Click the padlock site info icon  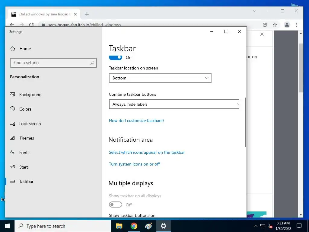tap(43, 25)
